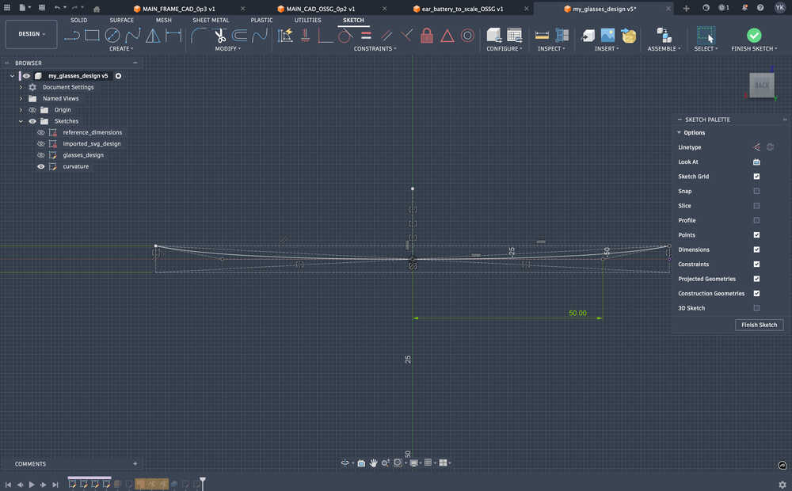
Task: Apply the Fix/UnFix lock constraint
Action: point(427,36)
